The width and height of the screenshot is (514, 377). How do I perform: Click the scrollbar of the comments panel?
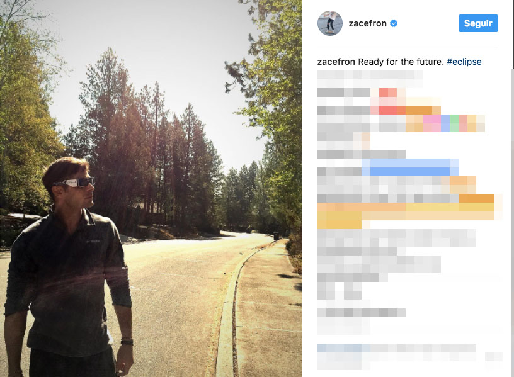512,223
